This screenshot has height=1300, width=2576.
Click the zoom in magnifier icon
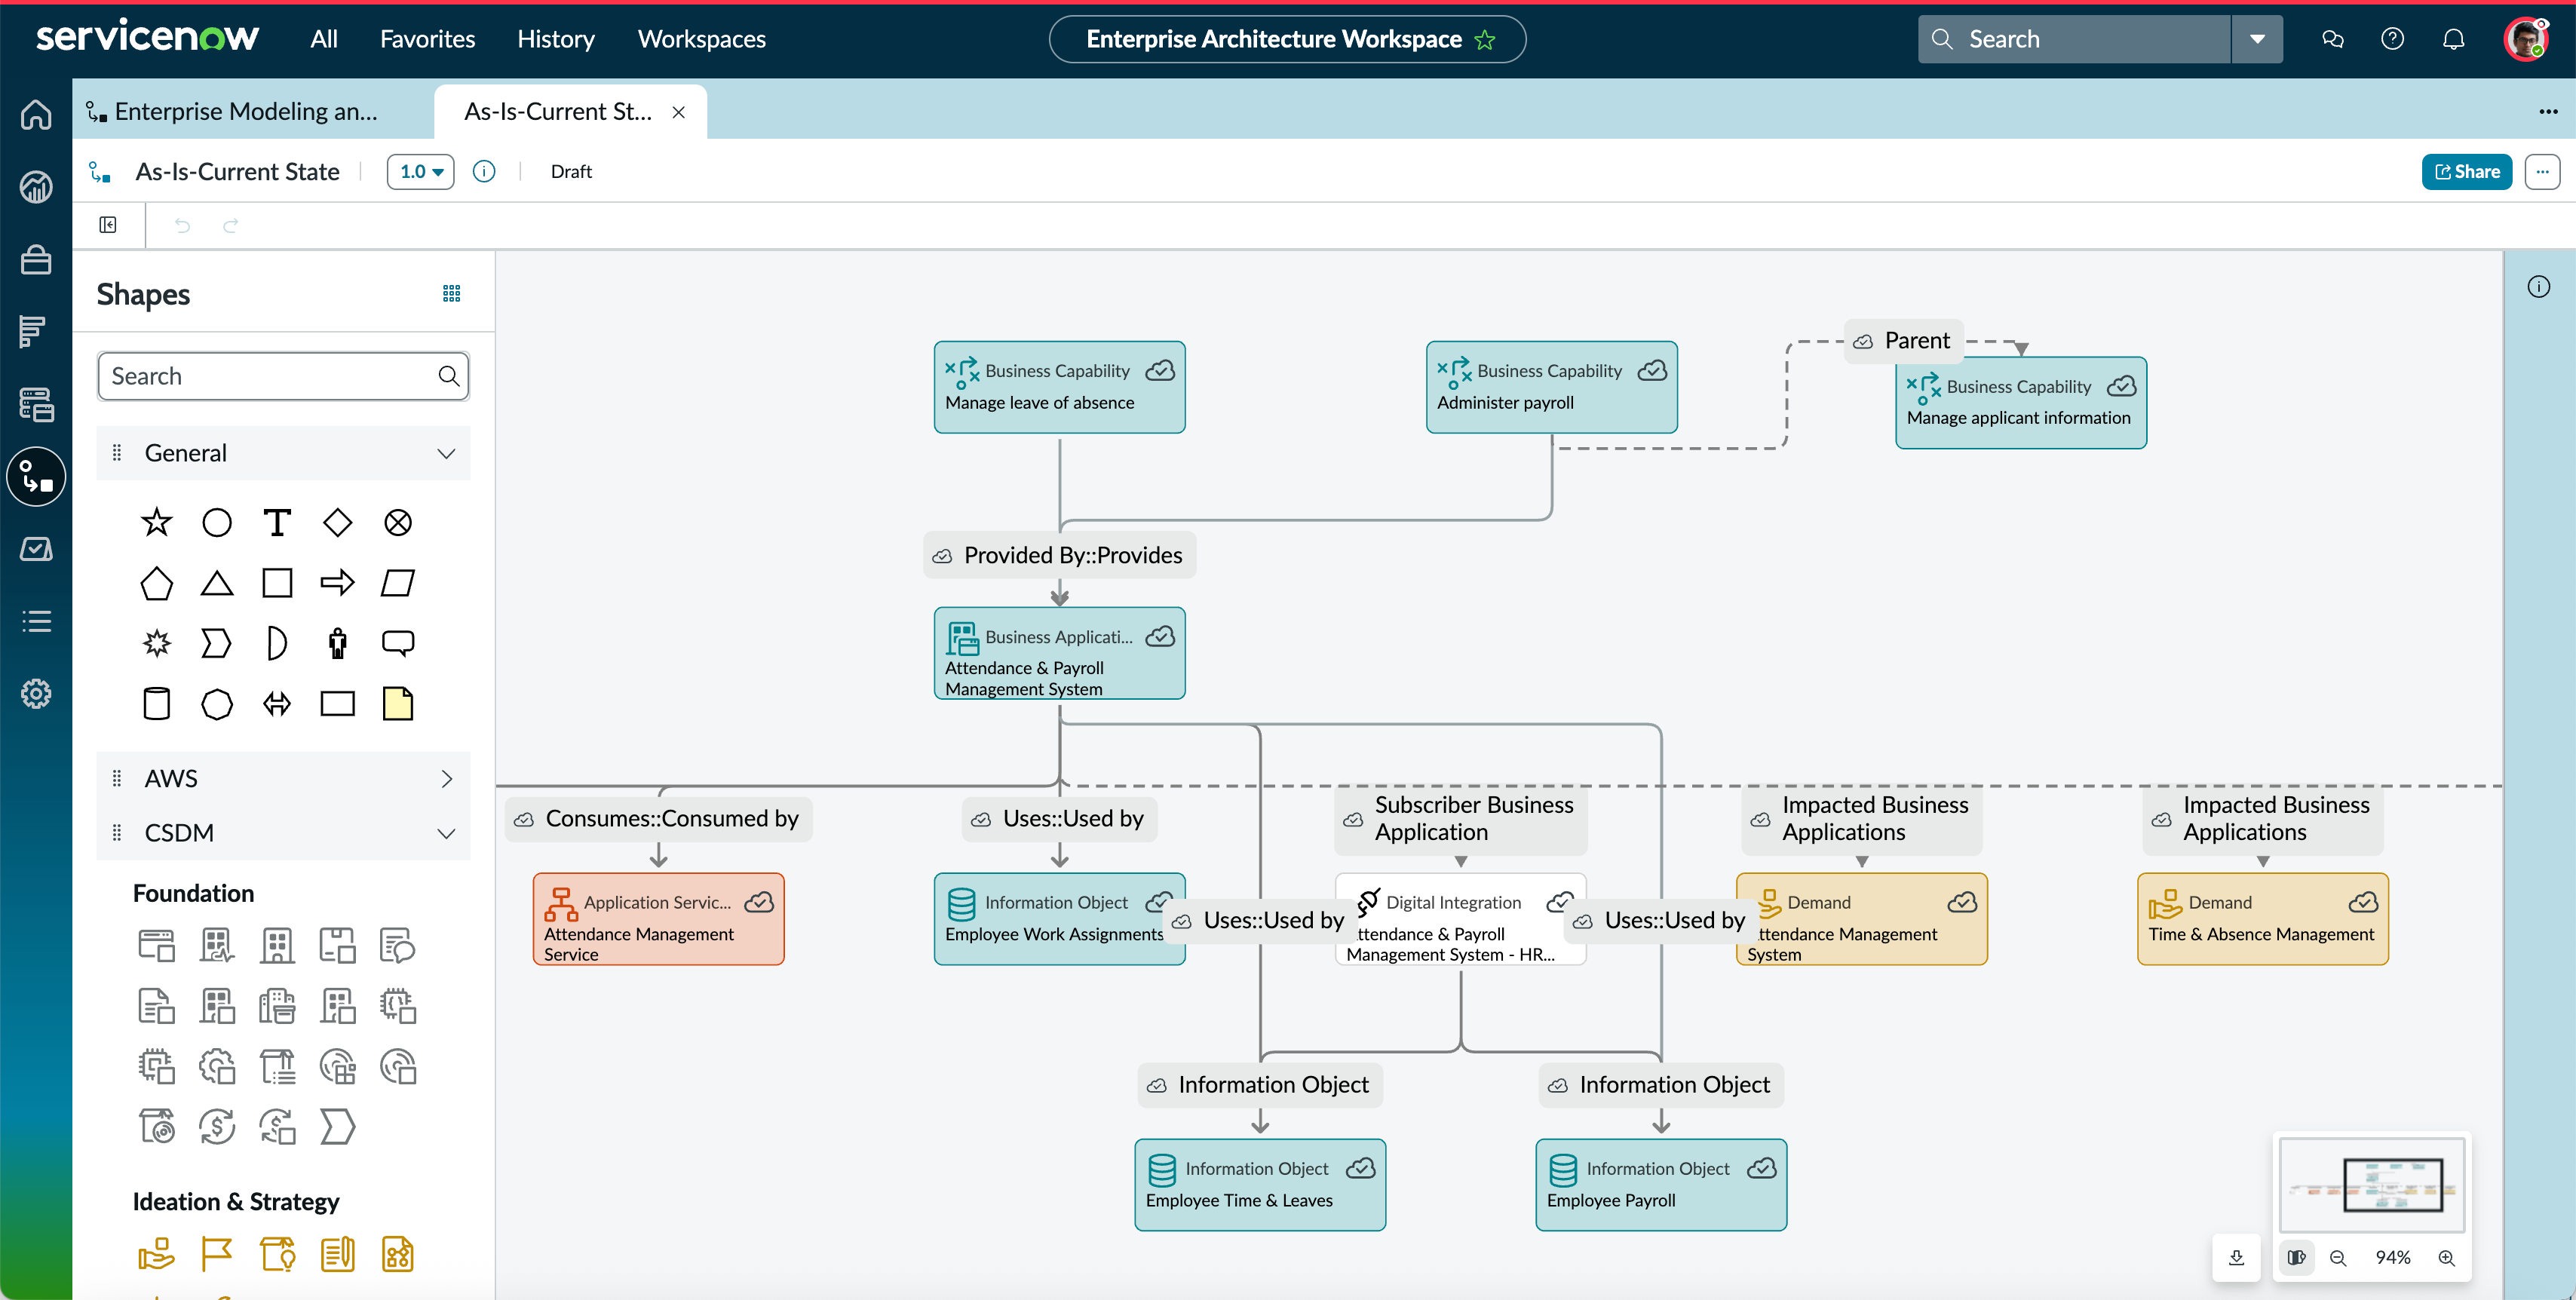pyautogui.click(x=2446, y=1257)
